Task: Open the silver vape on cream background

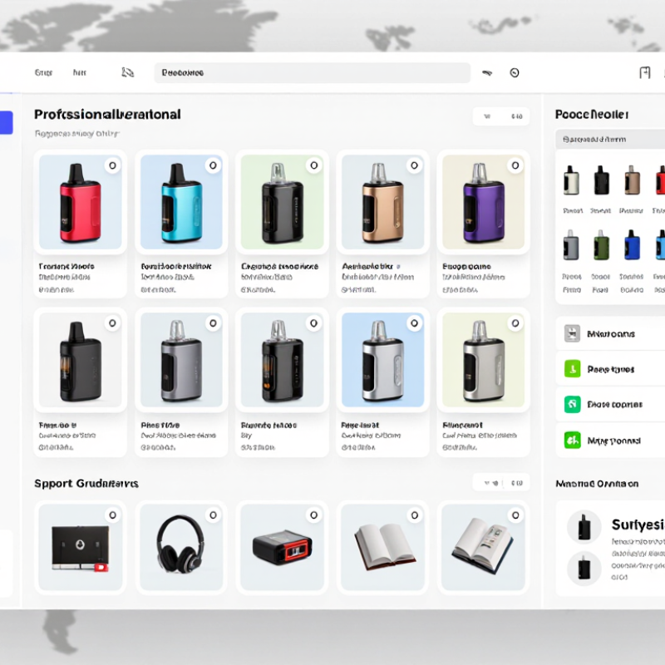Action: (x=483, y=360)
